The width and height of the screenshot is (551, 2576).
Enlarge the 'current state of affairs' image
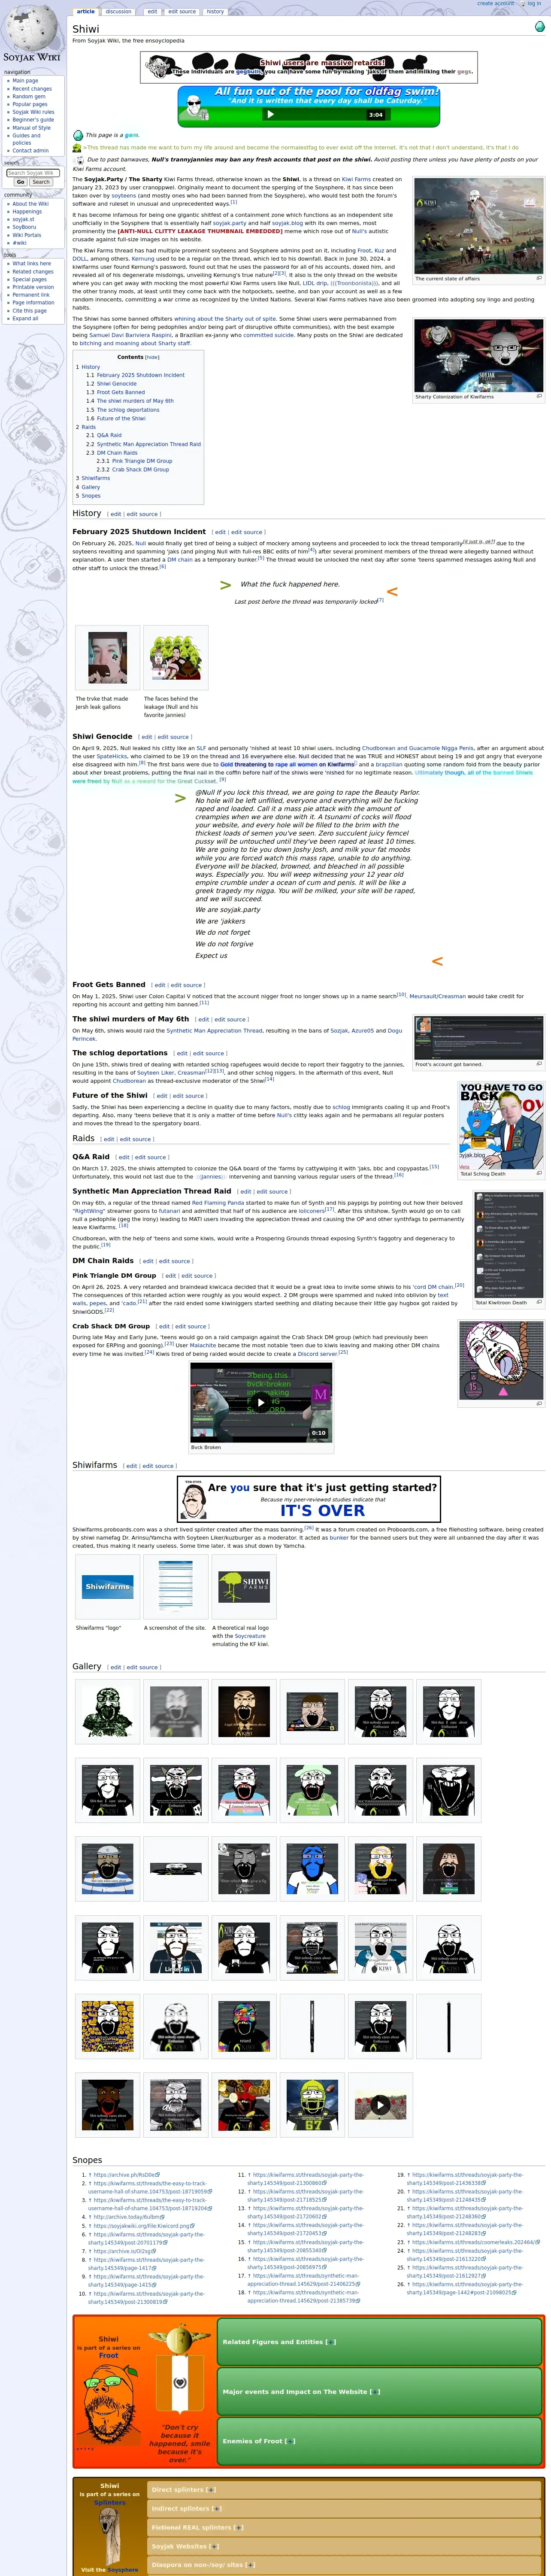click(x=539, y=278)
